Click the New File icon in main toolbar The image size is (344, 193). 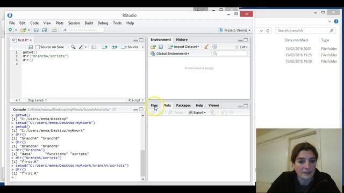click(11, 30)
